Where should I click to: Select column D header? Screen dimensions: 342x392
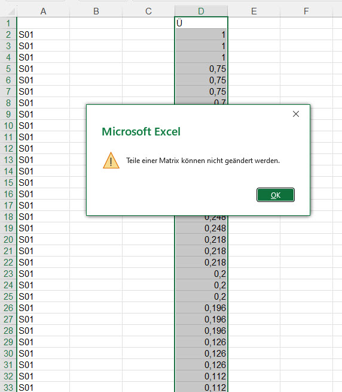point(201,11)
